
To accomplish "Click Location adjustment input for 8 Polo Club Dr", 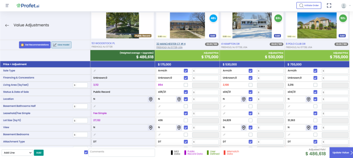I will point(335,99).
